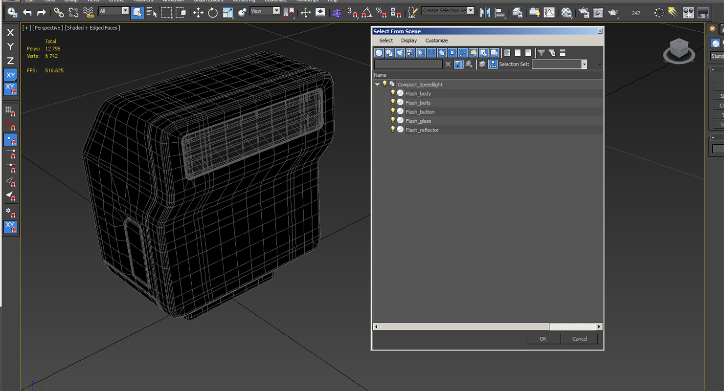
Task: Toggle Display Bone Objects filter in dialog
Action: click(x=463, y=53)
